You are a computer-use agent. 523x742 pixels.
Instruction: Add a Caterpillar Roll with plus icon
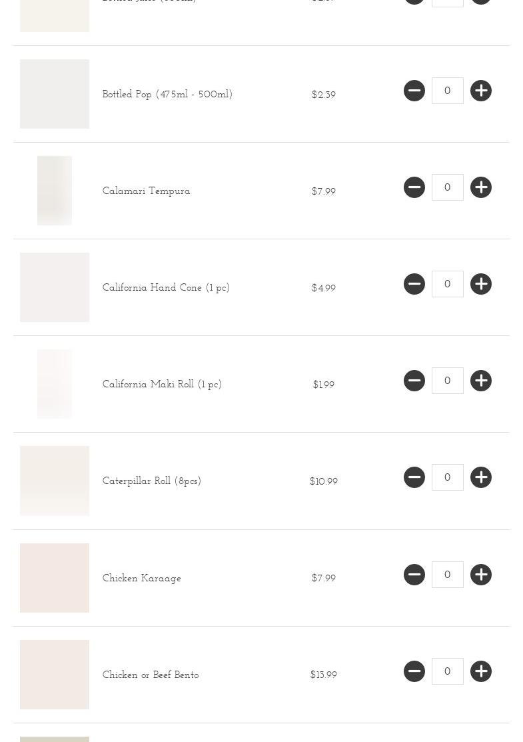point(481,477)
